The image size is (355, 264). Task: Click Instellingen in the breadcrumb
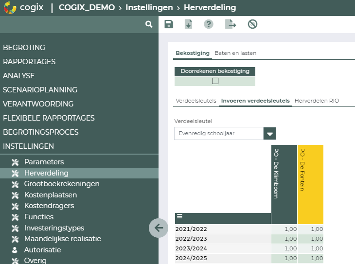point(149,7)
